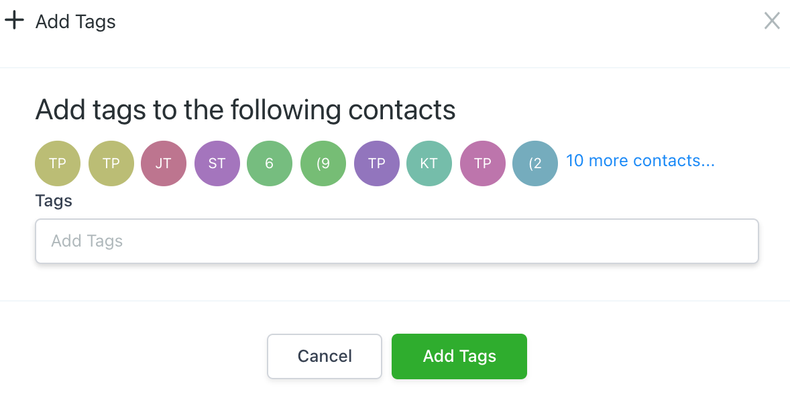Screen dimensions: 790x394
Task: Click the plus icon beside Add Tags title
Action: tap(14, 21)
